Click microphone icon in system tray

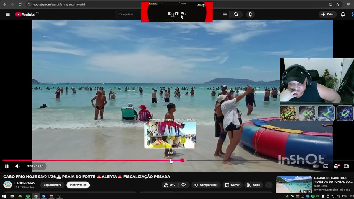point(323,196)
